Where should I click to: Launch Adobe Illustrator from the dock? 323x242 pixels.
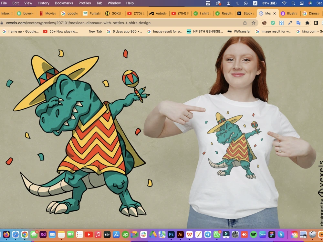[x=180, y=234]
